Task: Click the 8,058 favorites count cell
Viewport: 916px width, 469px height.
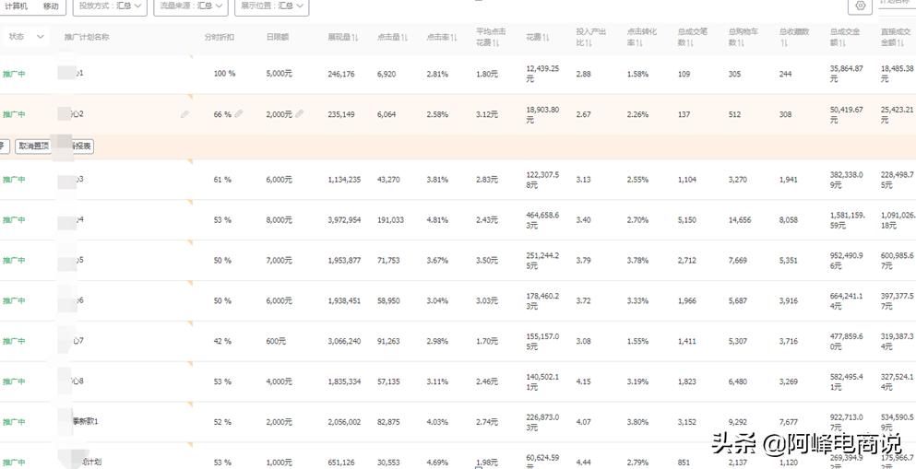Action: 789,220
